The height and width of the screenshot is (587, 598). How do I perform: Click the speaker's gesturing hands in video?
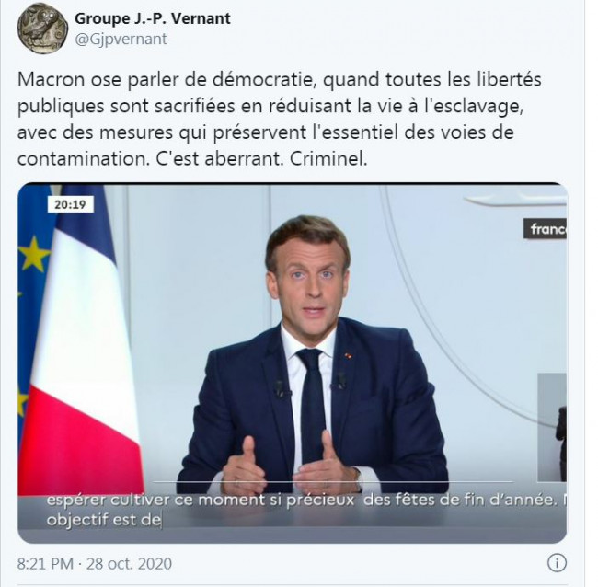(x=290, y=464)
